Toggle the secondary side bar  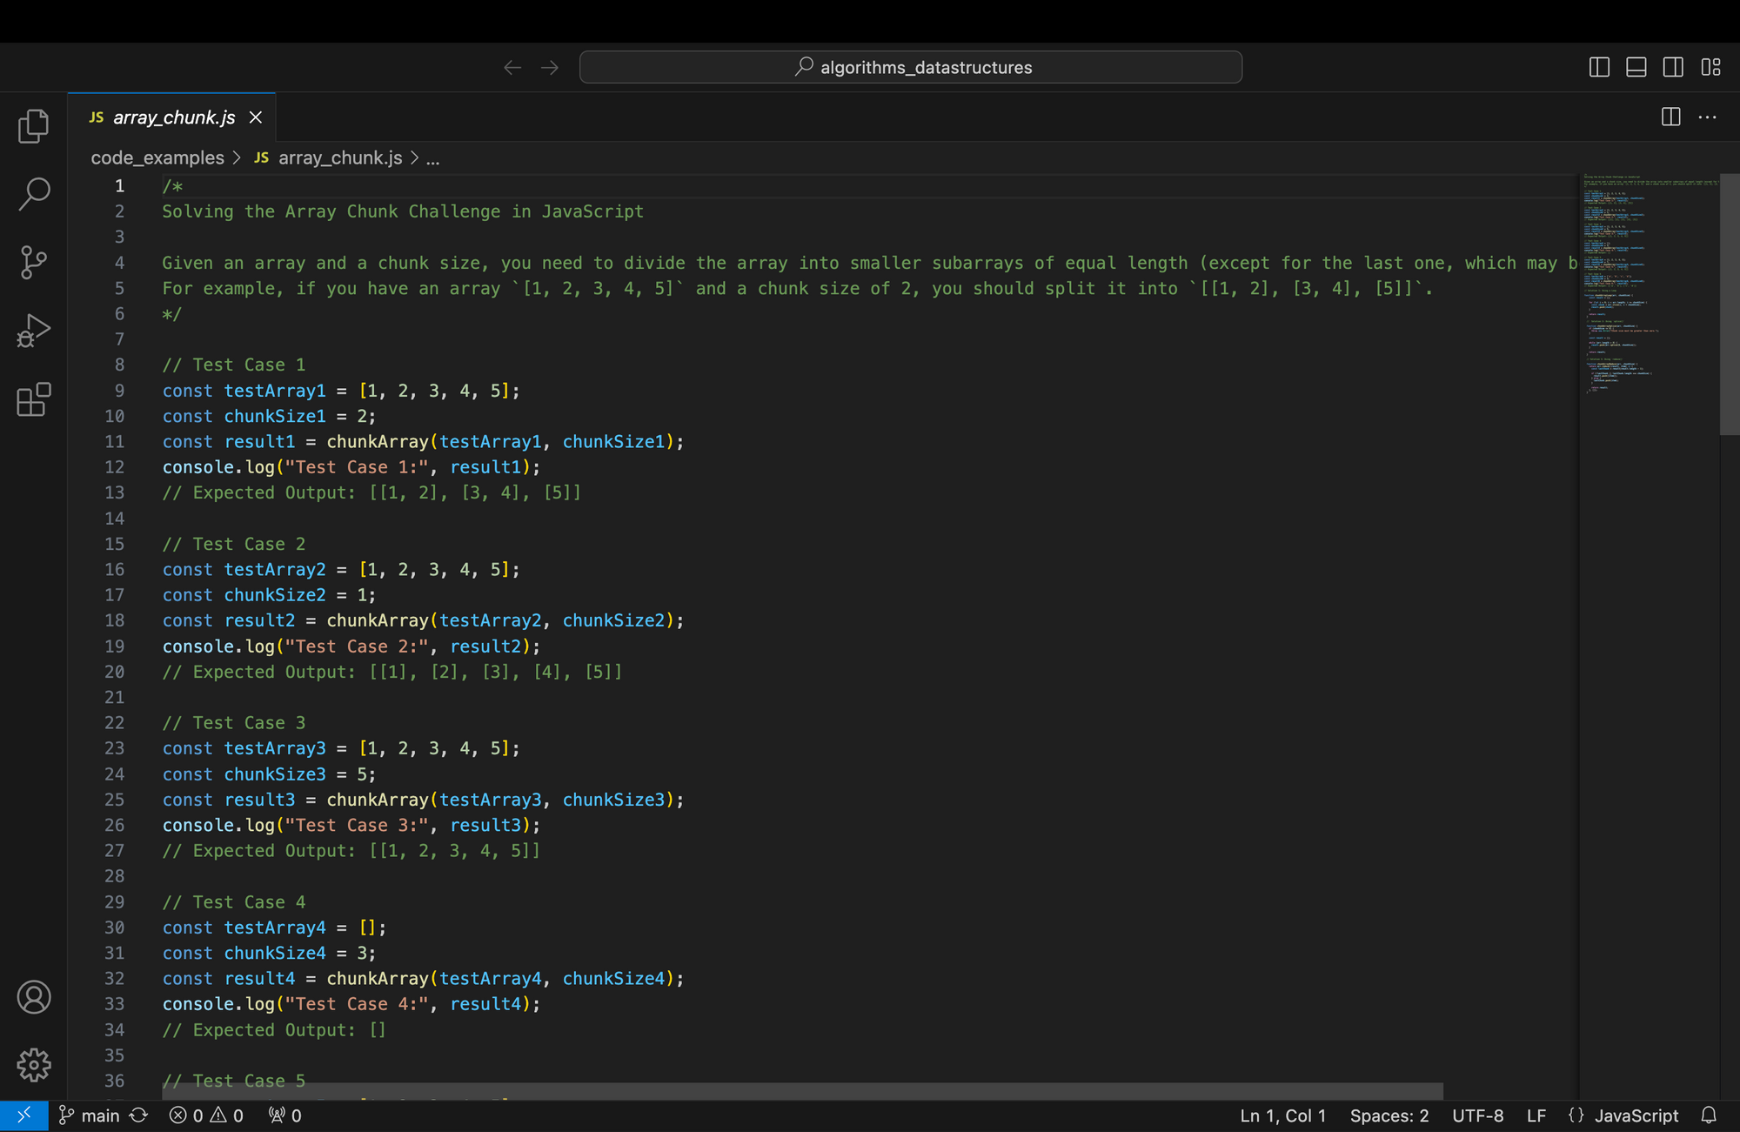coord(1673,67)
